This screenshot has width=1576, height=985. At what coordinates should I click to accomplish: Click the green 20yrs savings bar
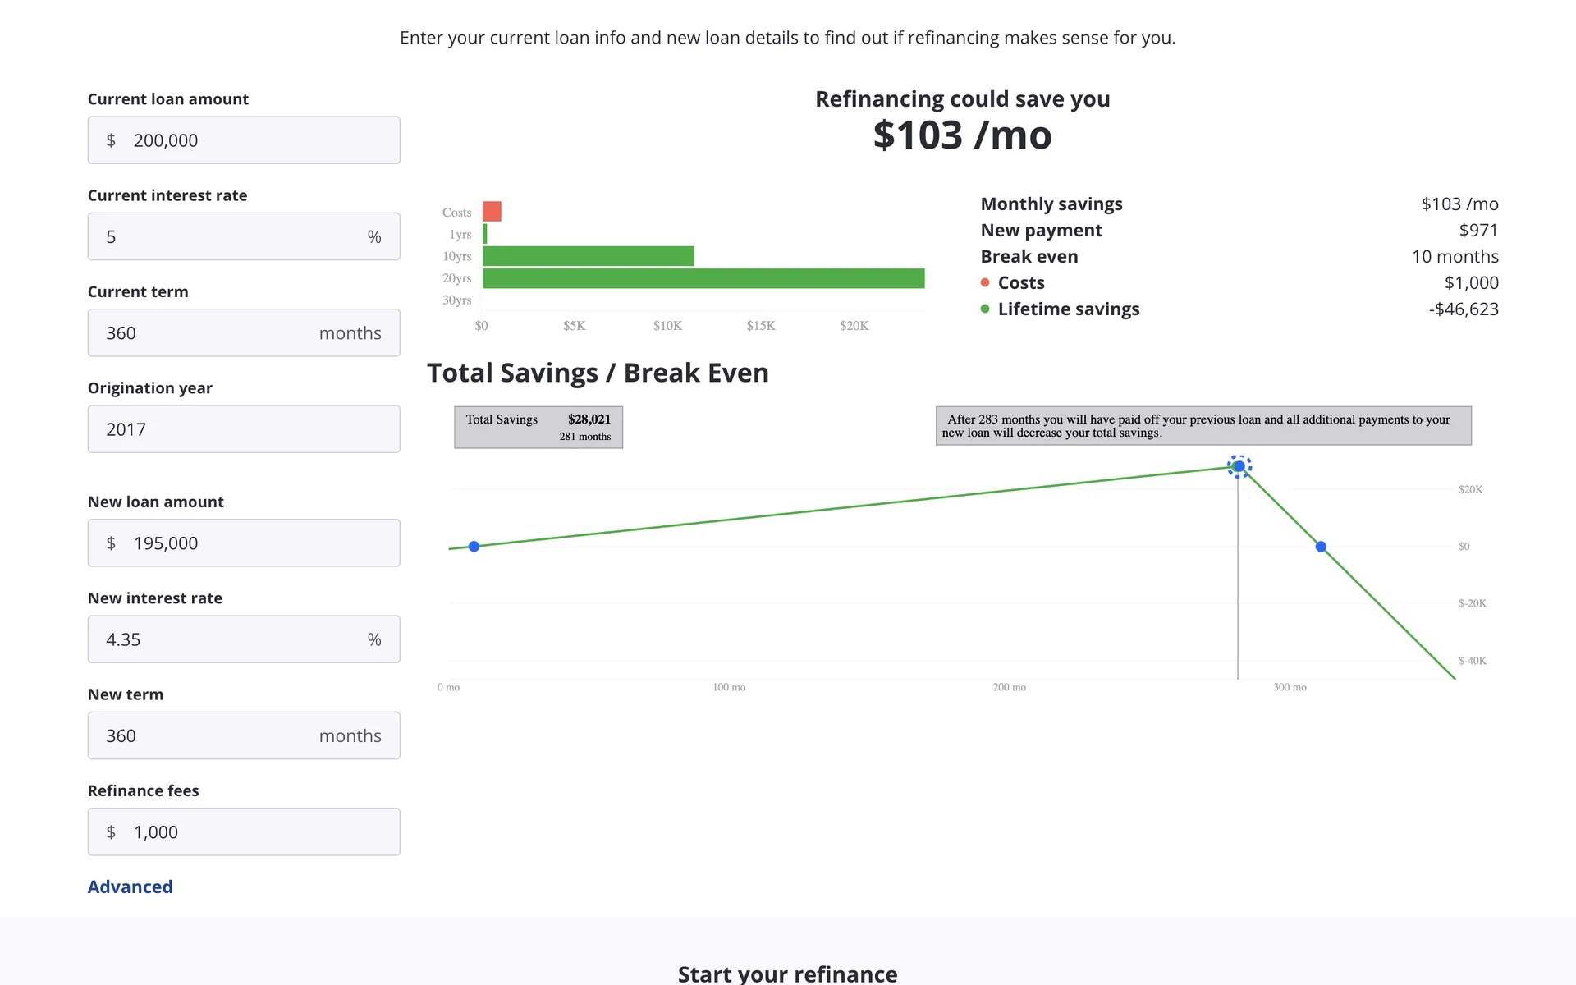(703, 278)
